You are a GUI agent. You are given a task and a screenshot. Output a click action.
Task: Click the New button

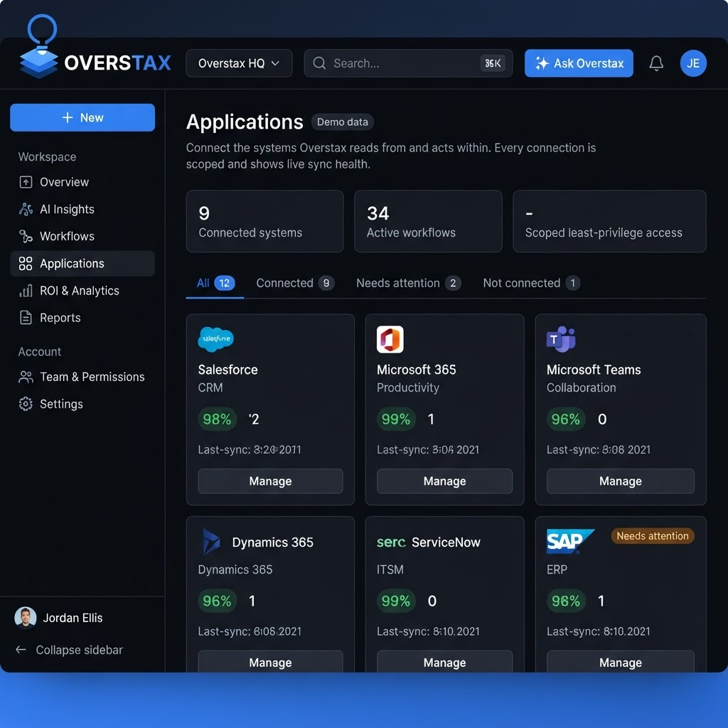[82, 117]
